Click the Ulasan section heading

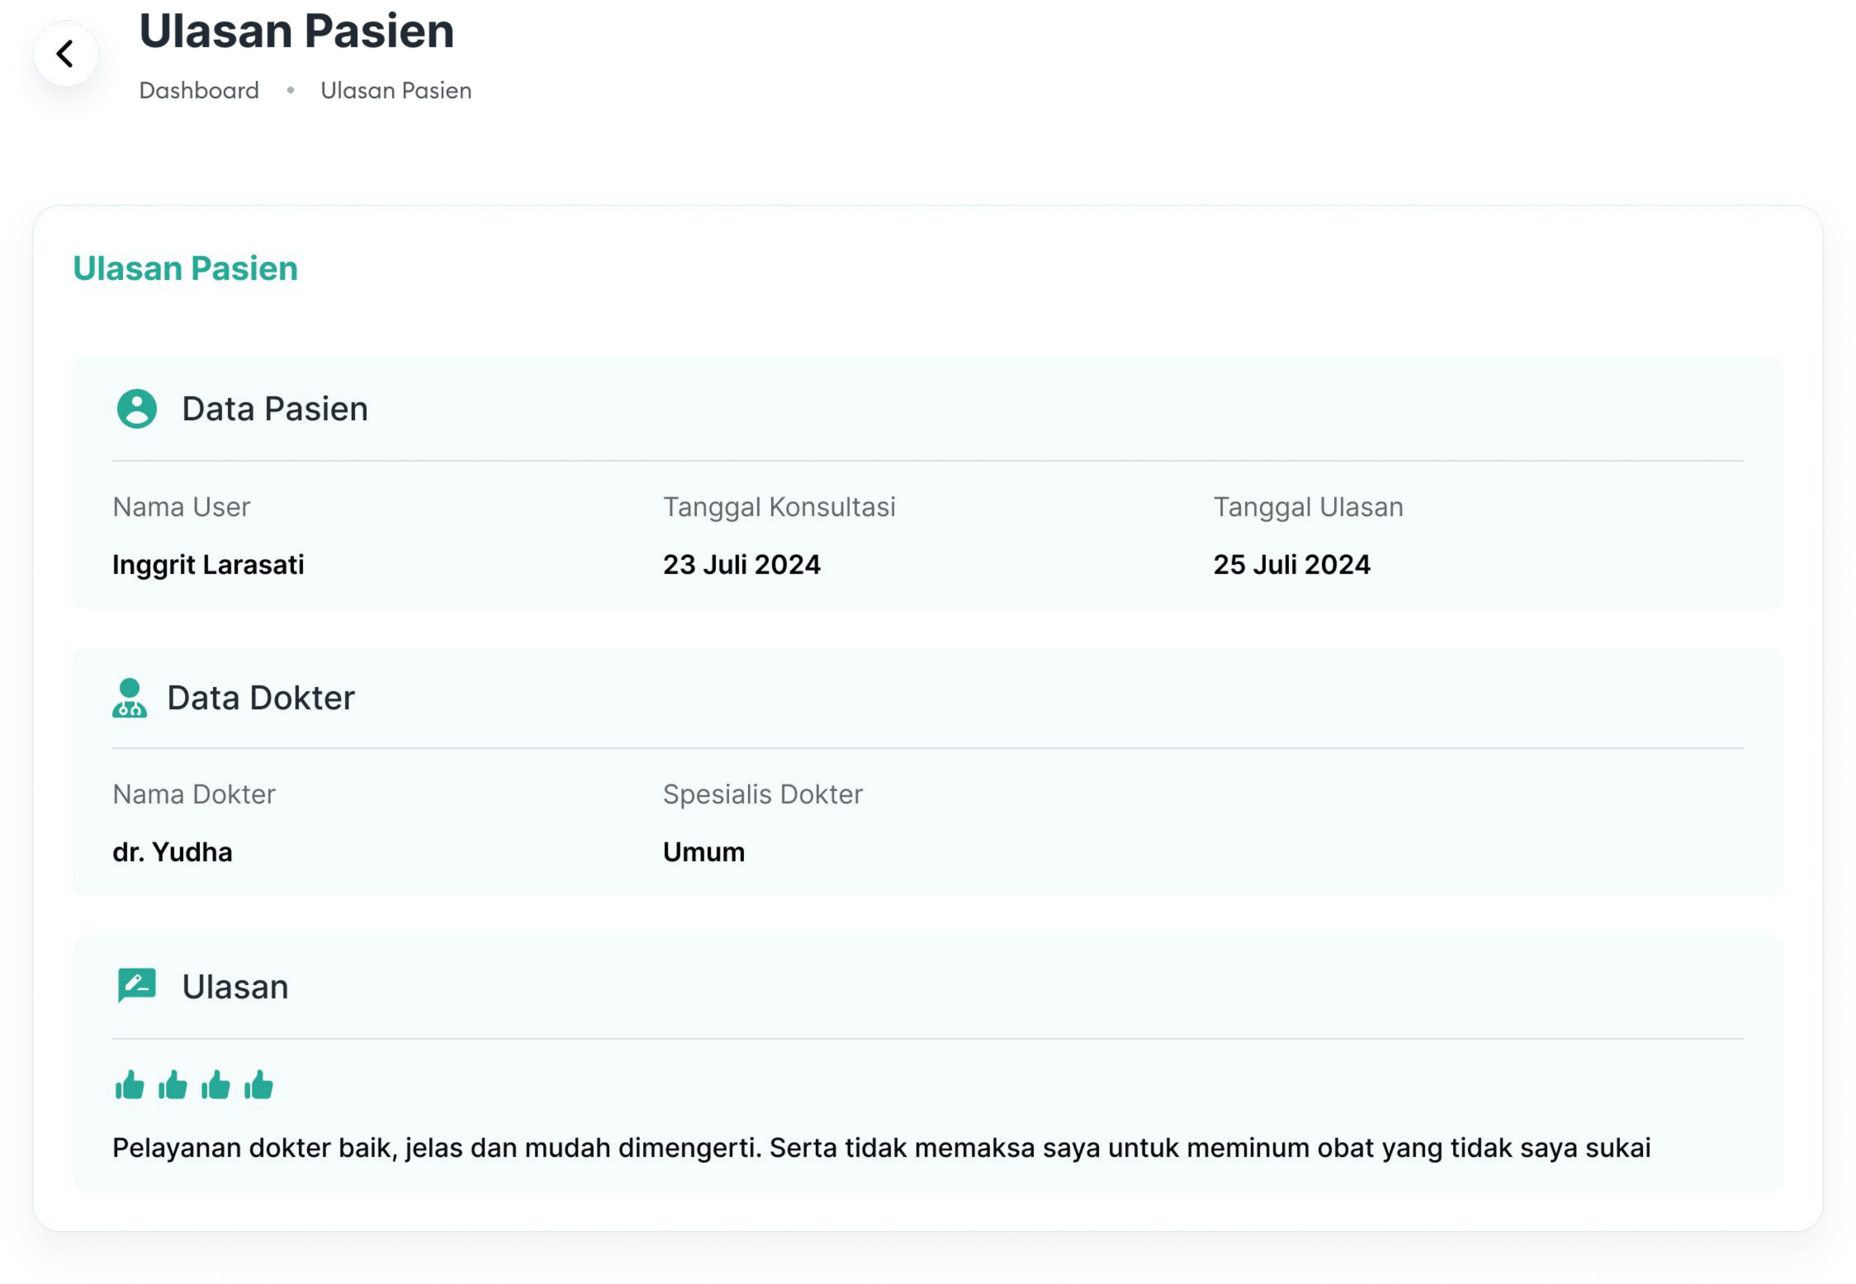235,986
